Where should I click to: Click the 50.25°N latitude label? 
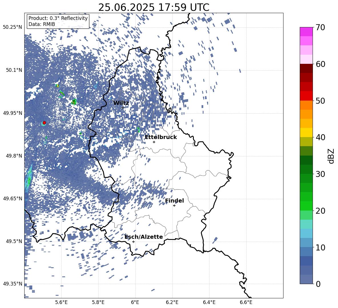coord(13,27)
